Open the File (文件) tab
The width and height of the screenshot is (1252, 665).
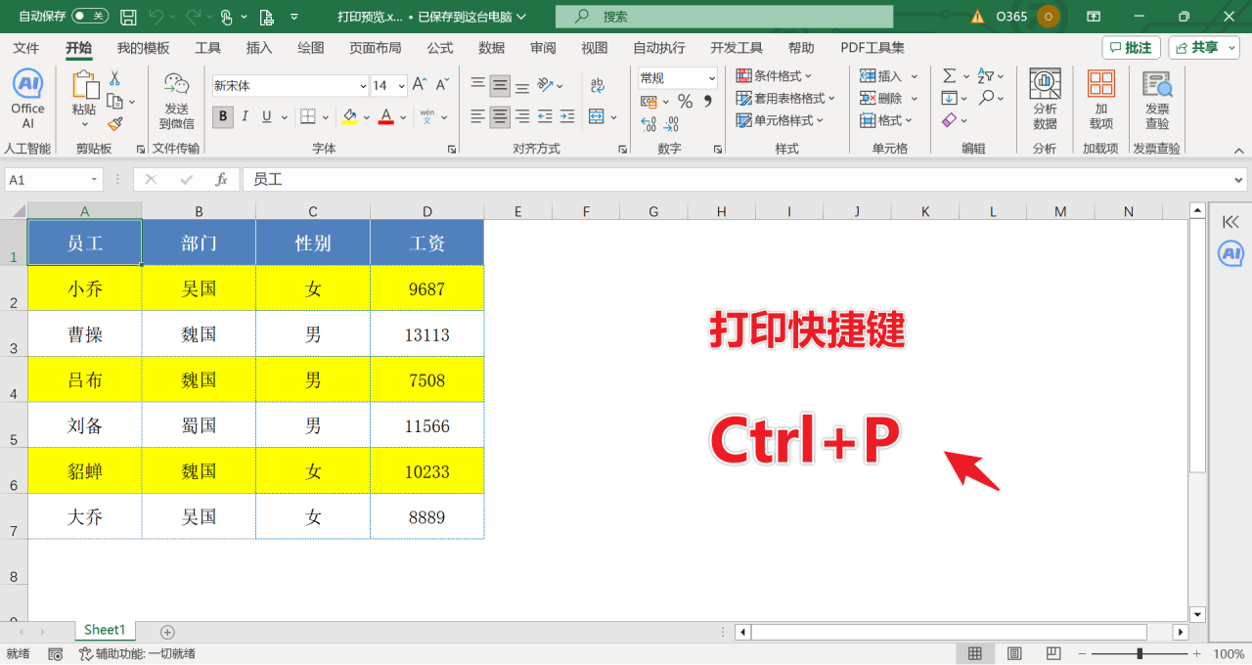[25, 48]
